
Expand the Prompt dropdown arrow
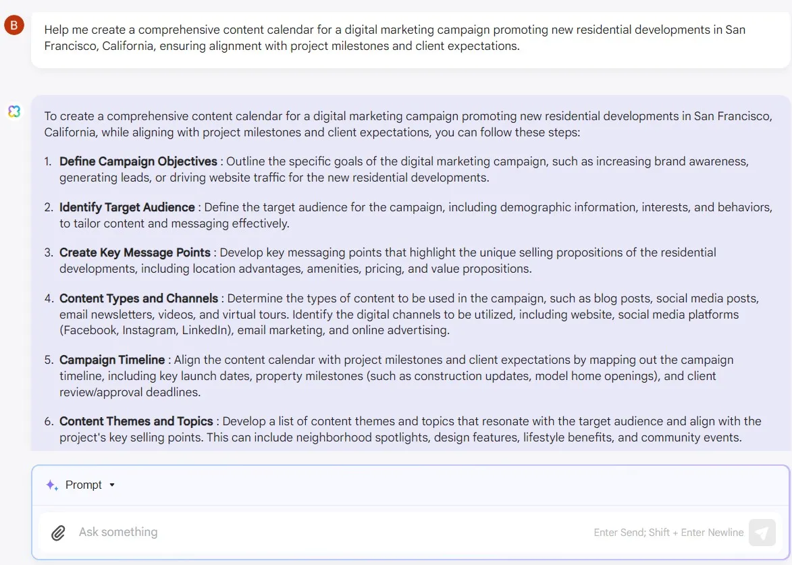(112, 485)
